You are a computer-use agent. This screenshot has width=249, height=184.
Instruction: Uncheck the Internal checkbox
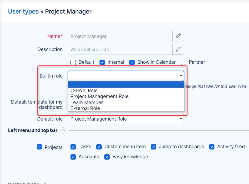click(102, 62)
